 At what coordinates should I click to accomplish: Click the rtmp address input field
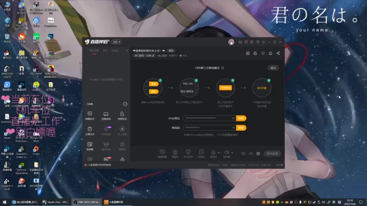click(209, 118)
